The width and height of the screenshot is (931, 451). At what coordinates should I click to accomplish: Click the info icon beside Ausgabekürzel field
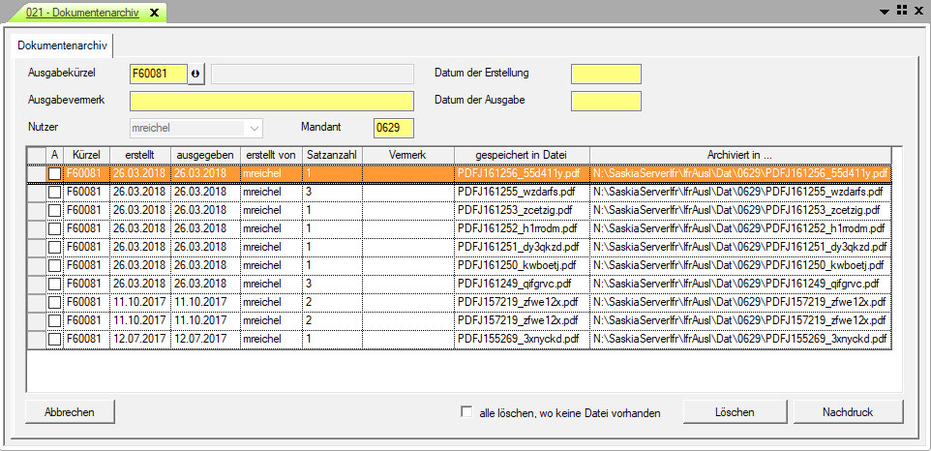pos(196,75)
